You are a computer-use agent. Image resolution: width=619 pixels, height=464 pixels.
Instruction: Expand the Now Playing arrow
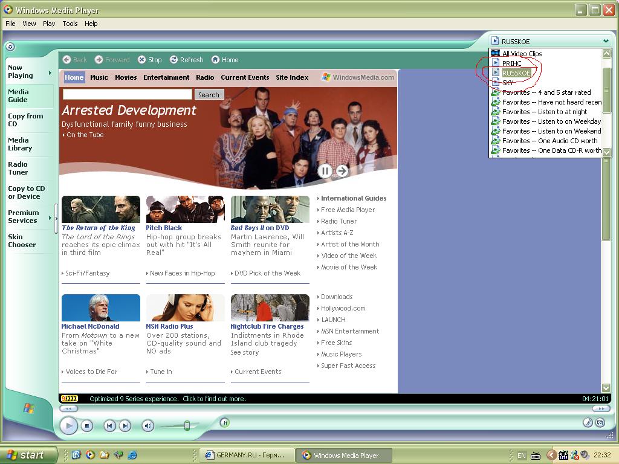click(50, 72)
